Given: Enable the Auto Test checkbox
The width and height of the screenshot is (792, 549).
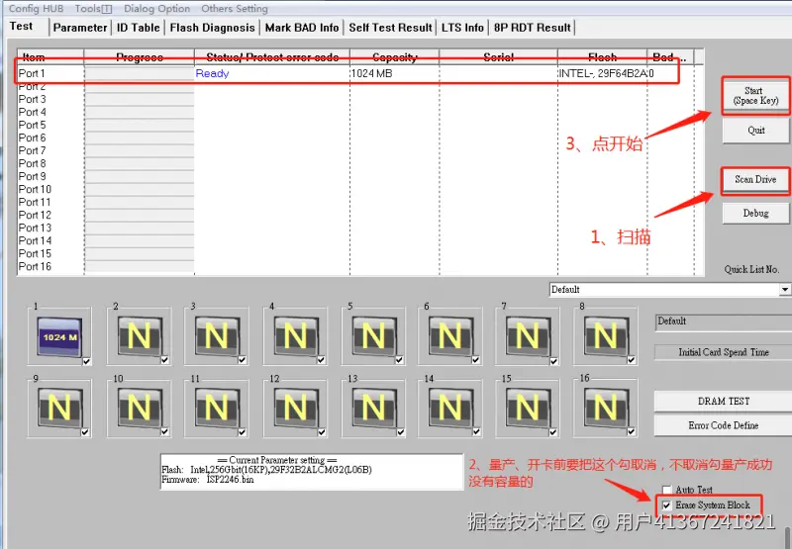Looking at the screenshot, I should coord(666,490).
